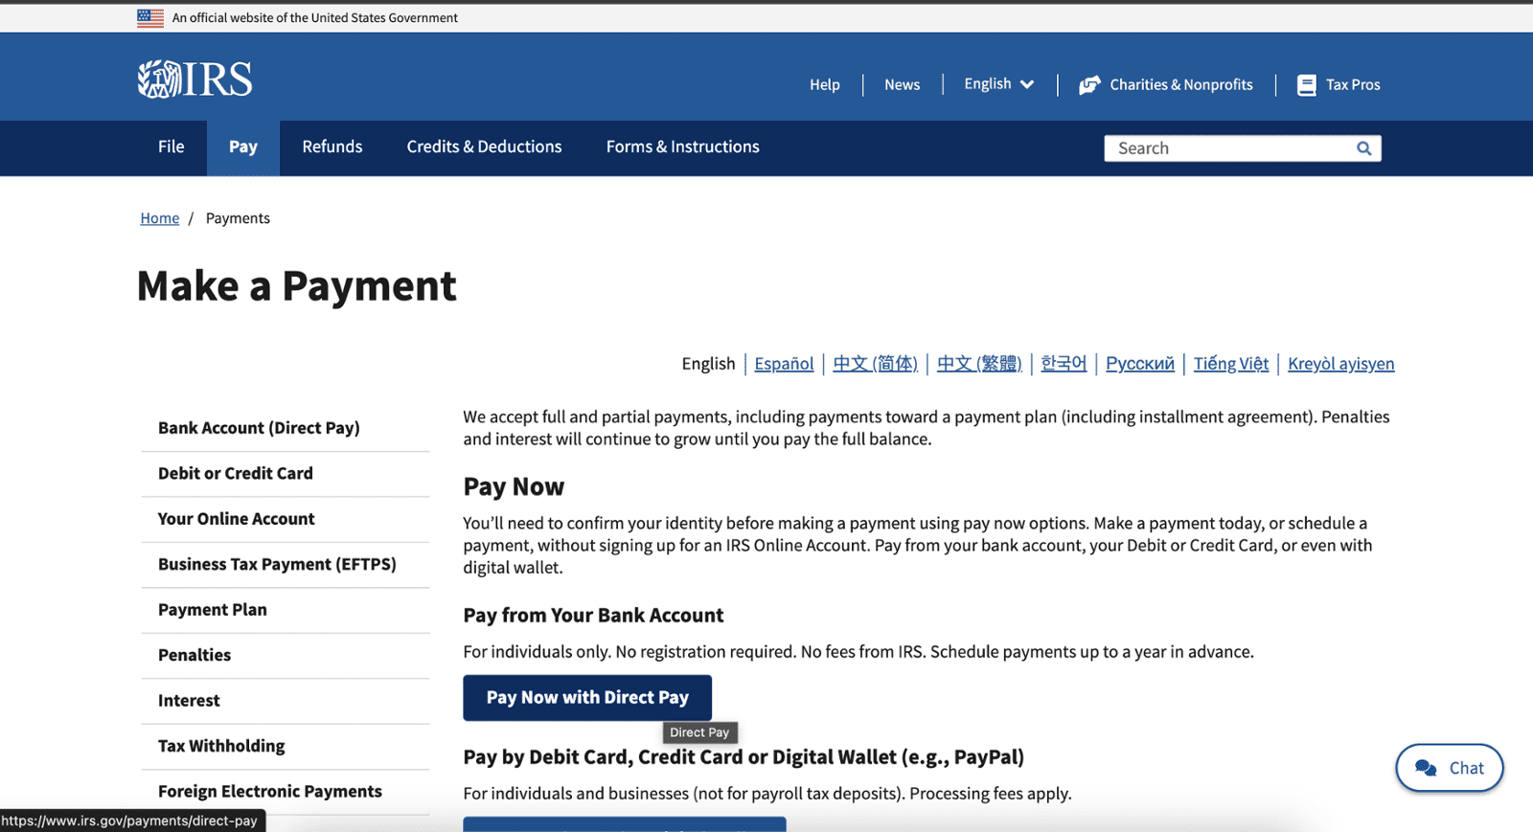Click Pay by Debit Card heading
Image resolution: width=1533 pixels, height=832 pixels.
(x=744, y=757)
